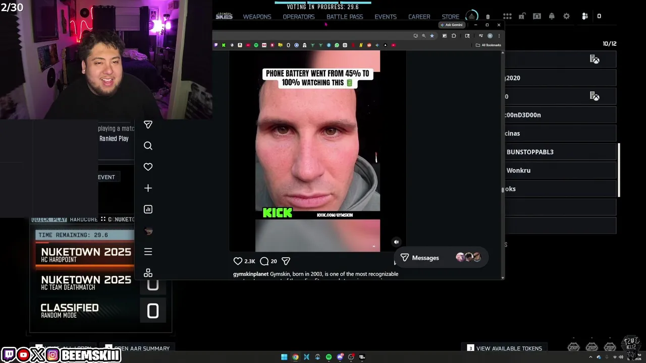
Task: Open Instagram dashboard chart icon in sidebar
Action: click(x=148, y=209)
